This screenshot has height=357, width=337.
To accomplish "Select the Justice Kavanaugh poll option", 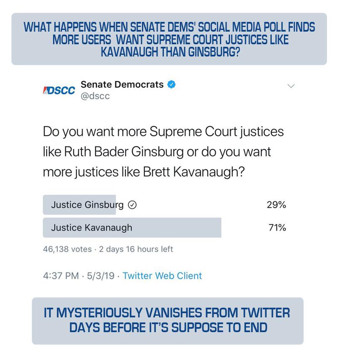I will tap(92, 228).
